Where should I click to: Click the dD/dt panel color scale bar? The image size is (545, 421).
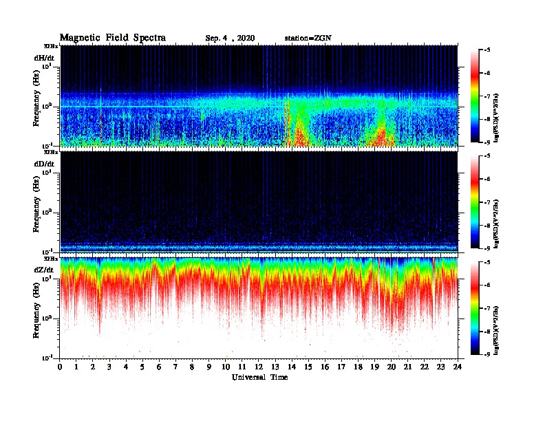pyautogui.click(x=475, y=202)
